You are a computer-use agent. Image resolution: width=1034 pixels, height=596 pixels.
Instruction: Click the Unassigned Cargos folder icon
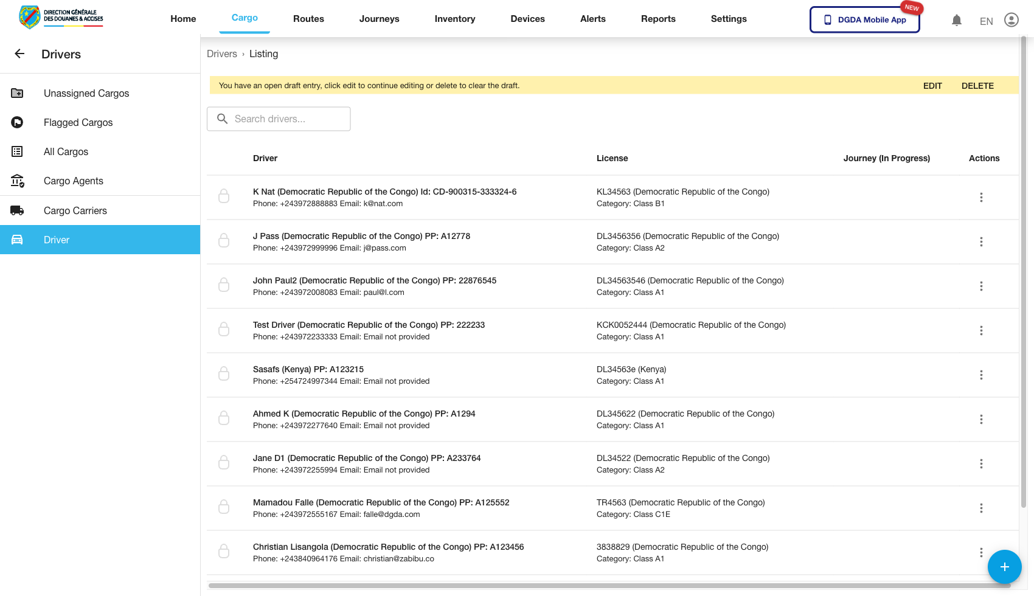(x=17, y=93)
